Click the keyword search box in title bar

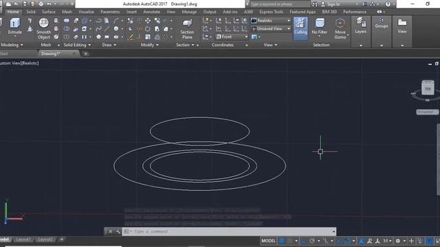pyautogui.click(x=279, y=4)
